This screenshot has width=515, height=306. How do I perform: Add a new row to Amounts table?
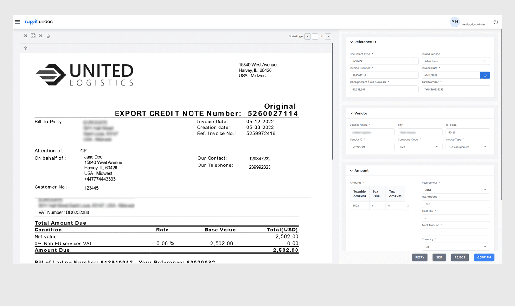point(408,200)
